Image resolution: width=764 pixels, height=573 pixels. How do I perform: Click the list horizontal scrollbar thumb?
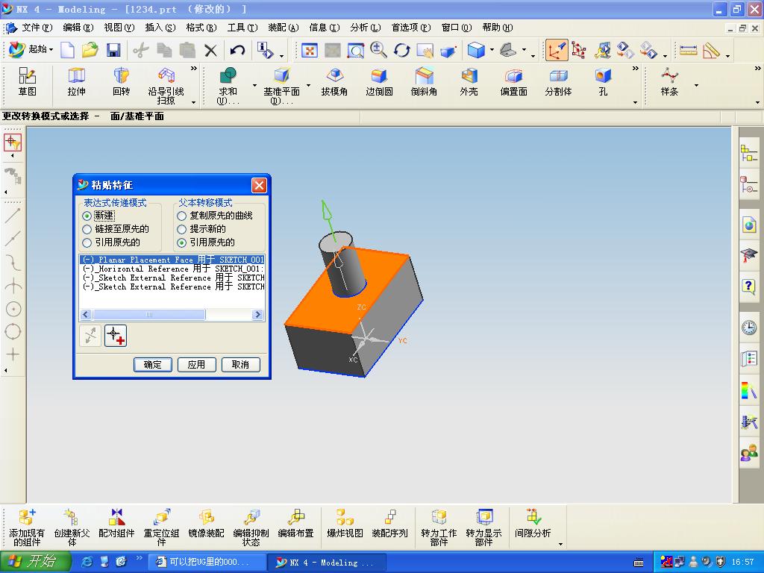[149, 315]
